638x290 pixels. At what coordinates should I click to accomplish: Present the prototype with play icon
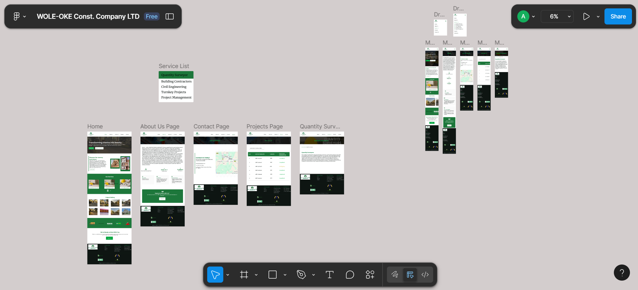[x=586, y=16]
